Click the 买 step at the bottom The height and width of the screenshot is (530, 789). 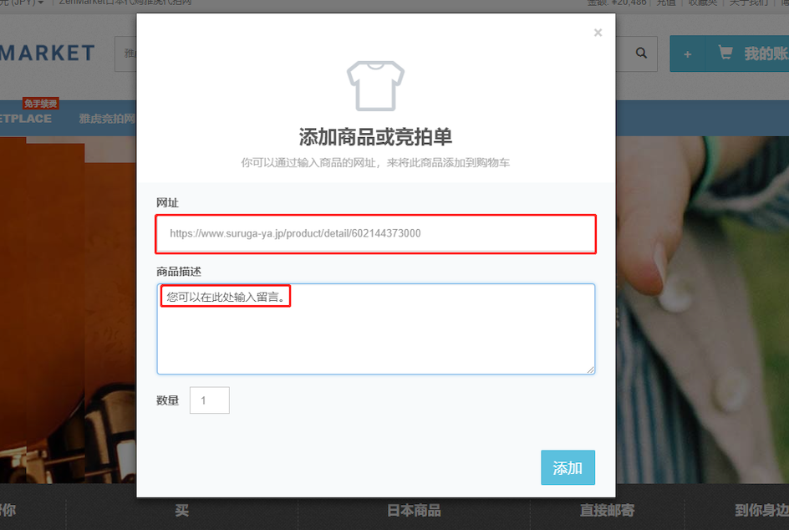tap(181, 511)
